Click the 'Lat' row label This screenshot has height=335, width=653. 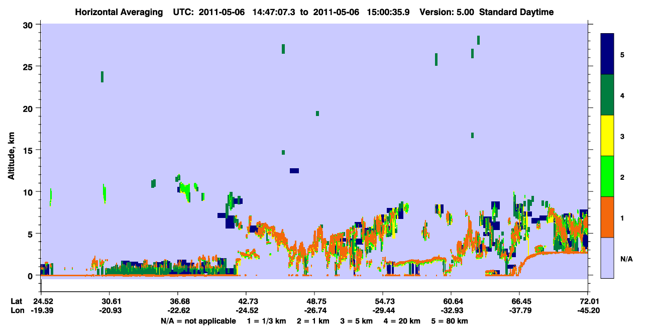17,301
